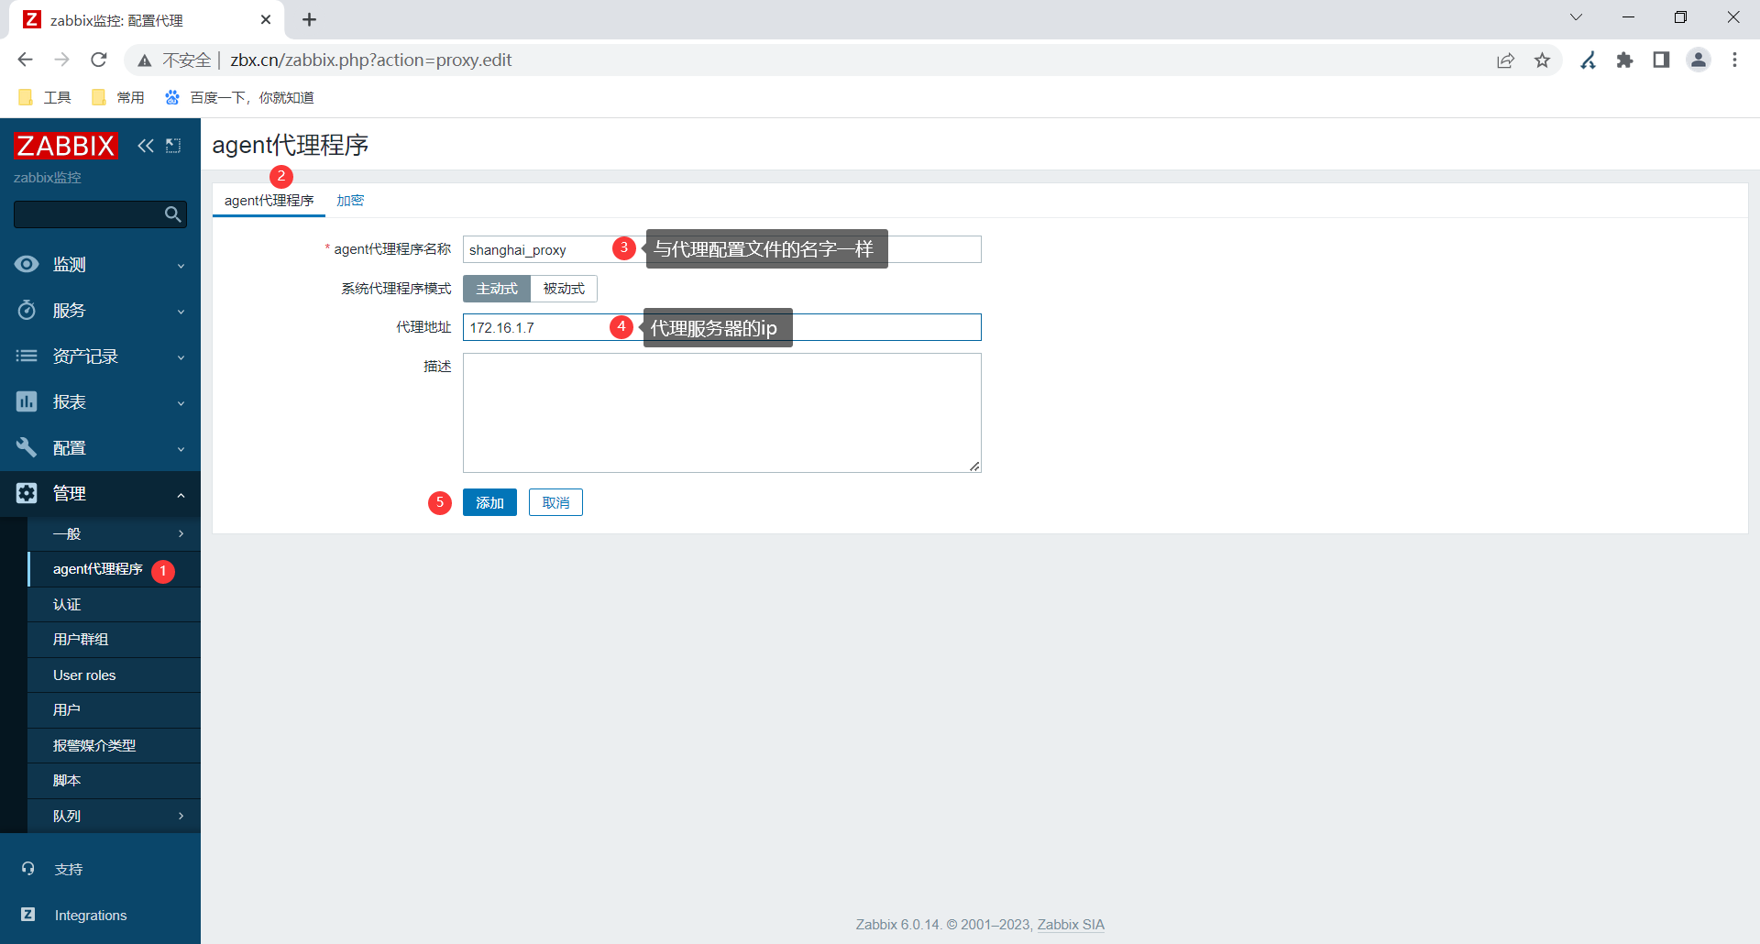This screenshot has width=1760, height=944.
Task: Click the pinned extension icon beside the star
Action: point(1589,60)
